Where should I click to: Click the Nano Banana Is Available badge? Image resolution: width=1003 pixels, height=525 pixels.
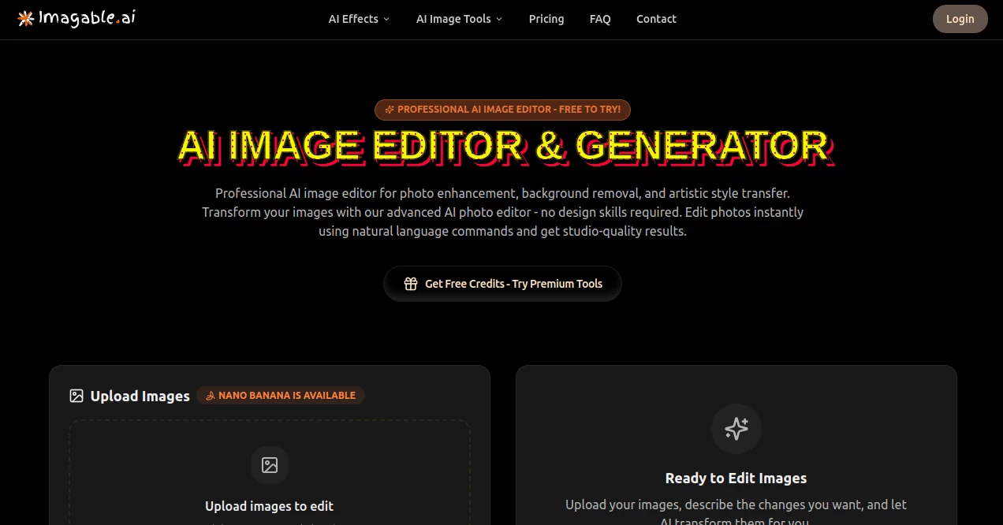click(281, 396)
